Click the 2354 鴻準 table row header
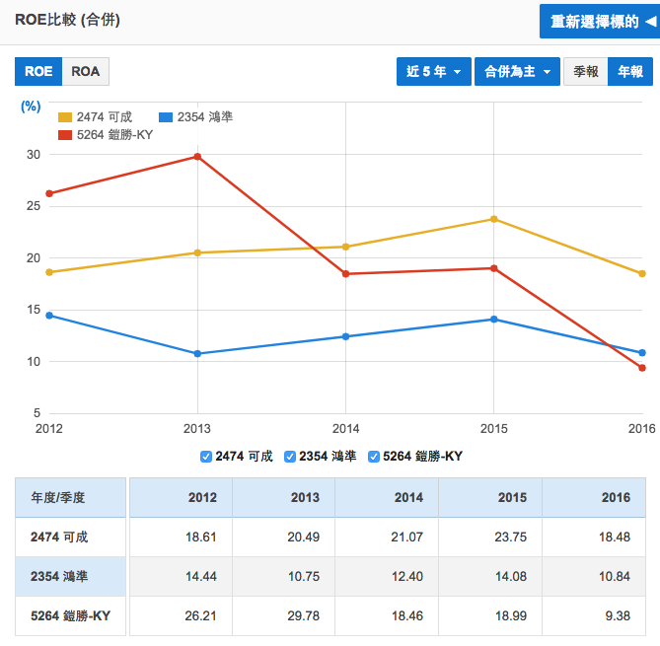 coord(70,576)
